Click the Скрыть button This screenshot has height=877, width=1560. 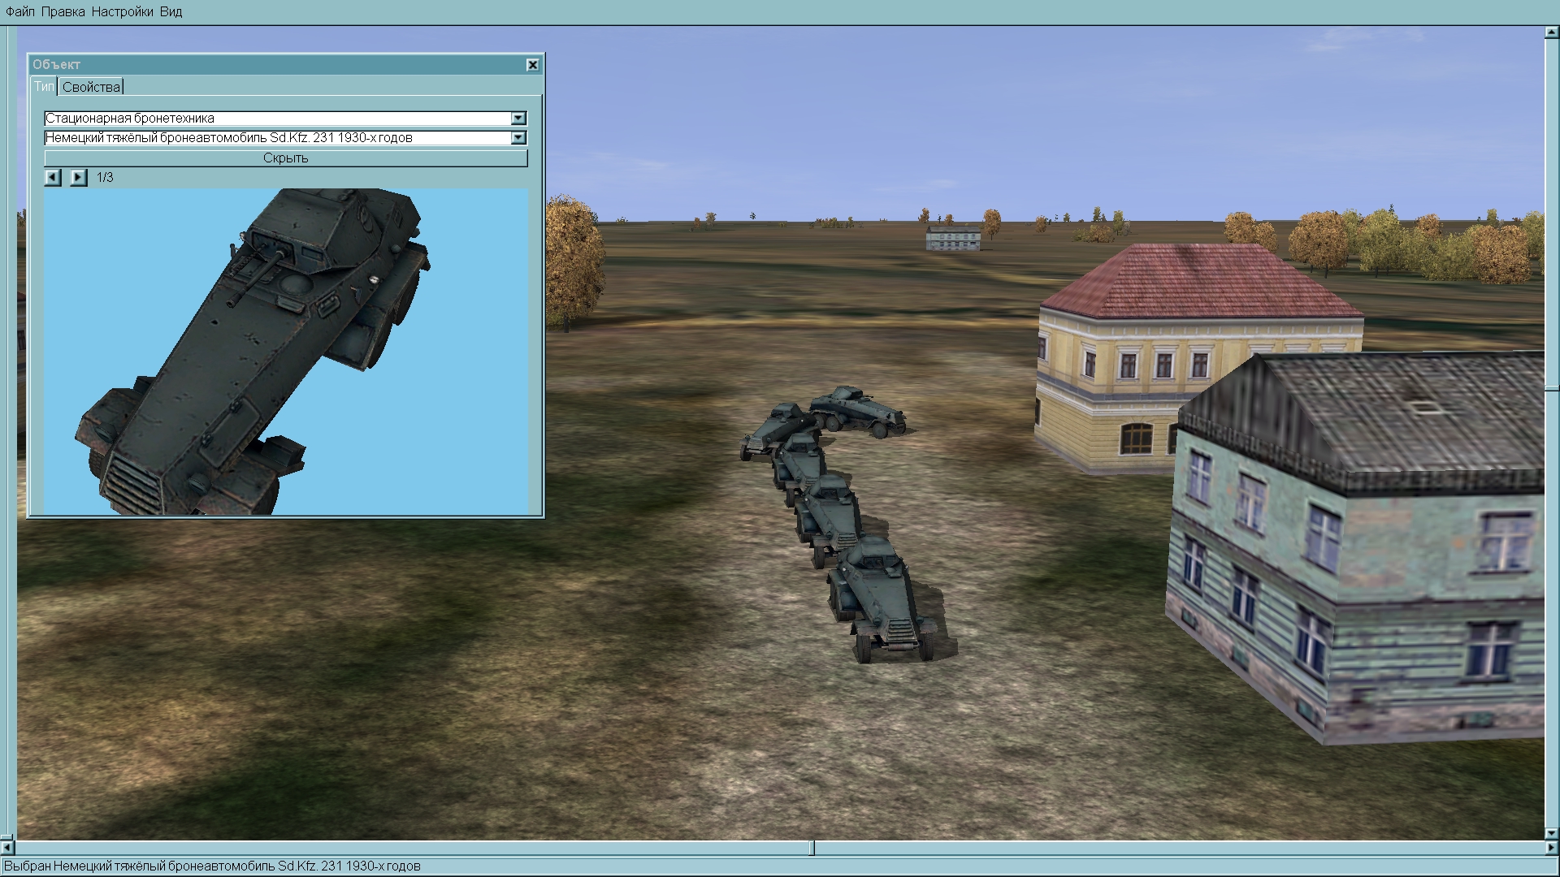(285, 158)
